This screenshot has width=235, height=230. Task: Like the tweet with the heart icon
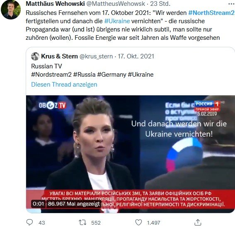138,223
